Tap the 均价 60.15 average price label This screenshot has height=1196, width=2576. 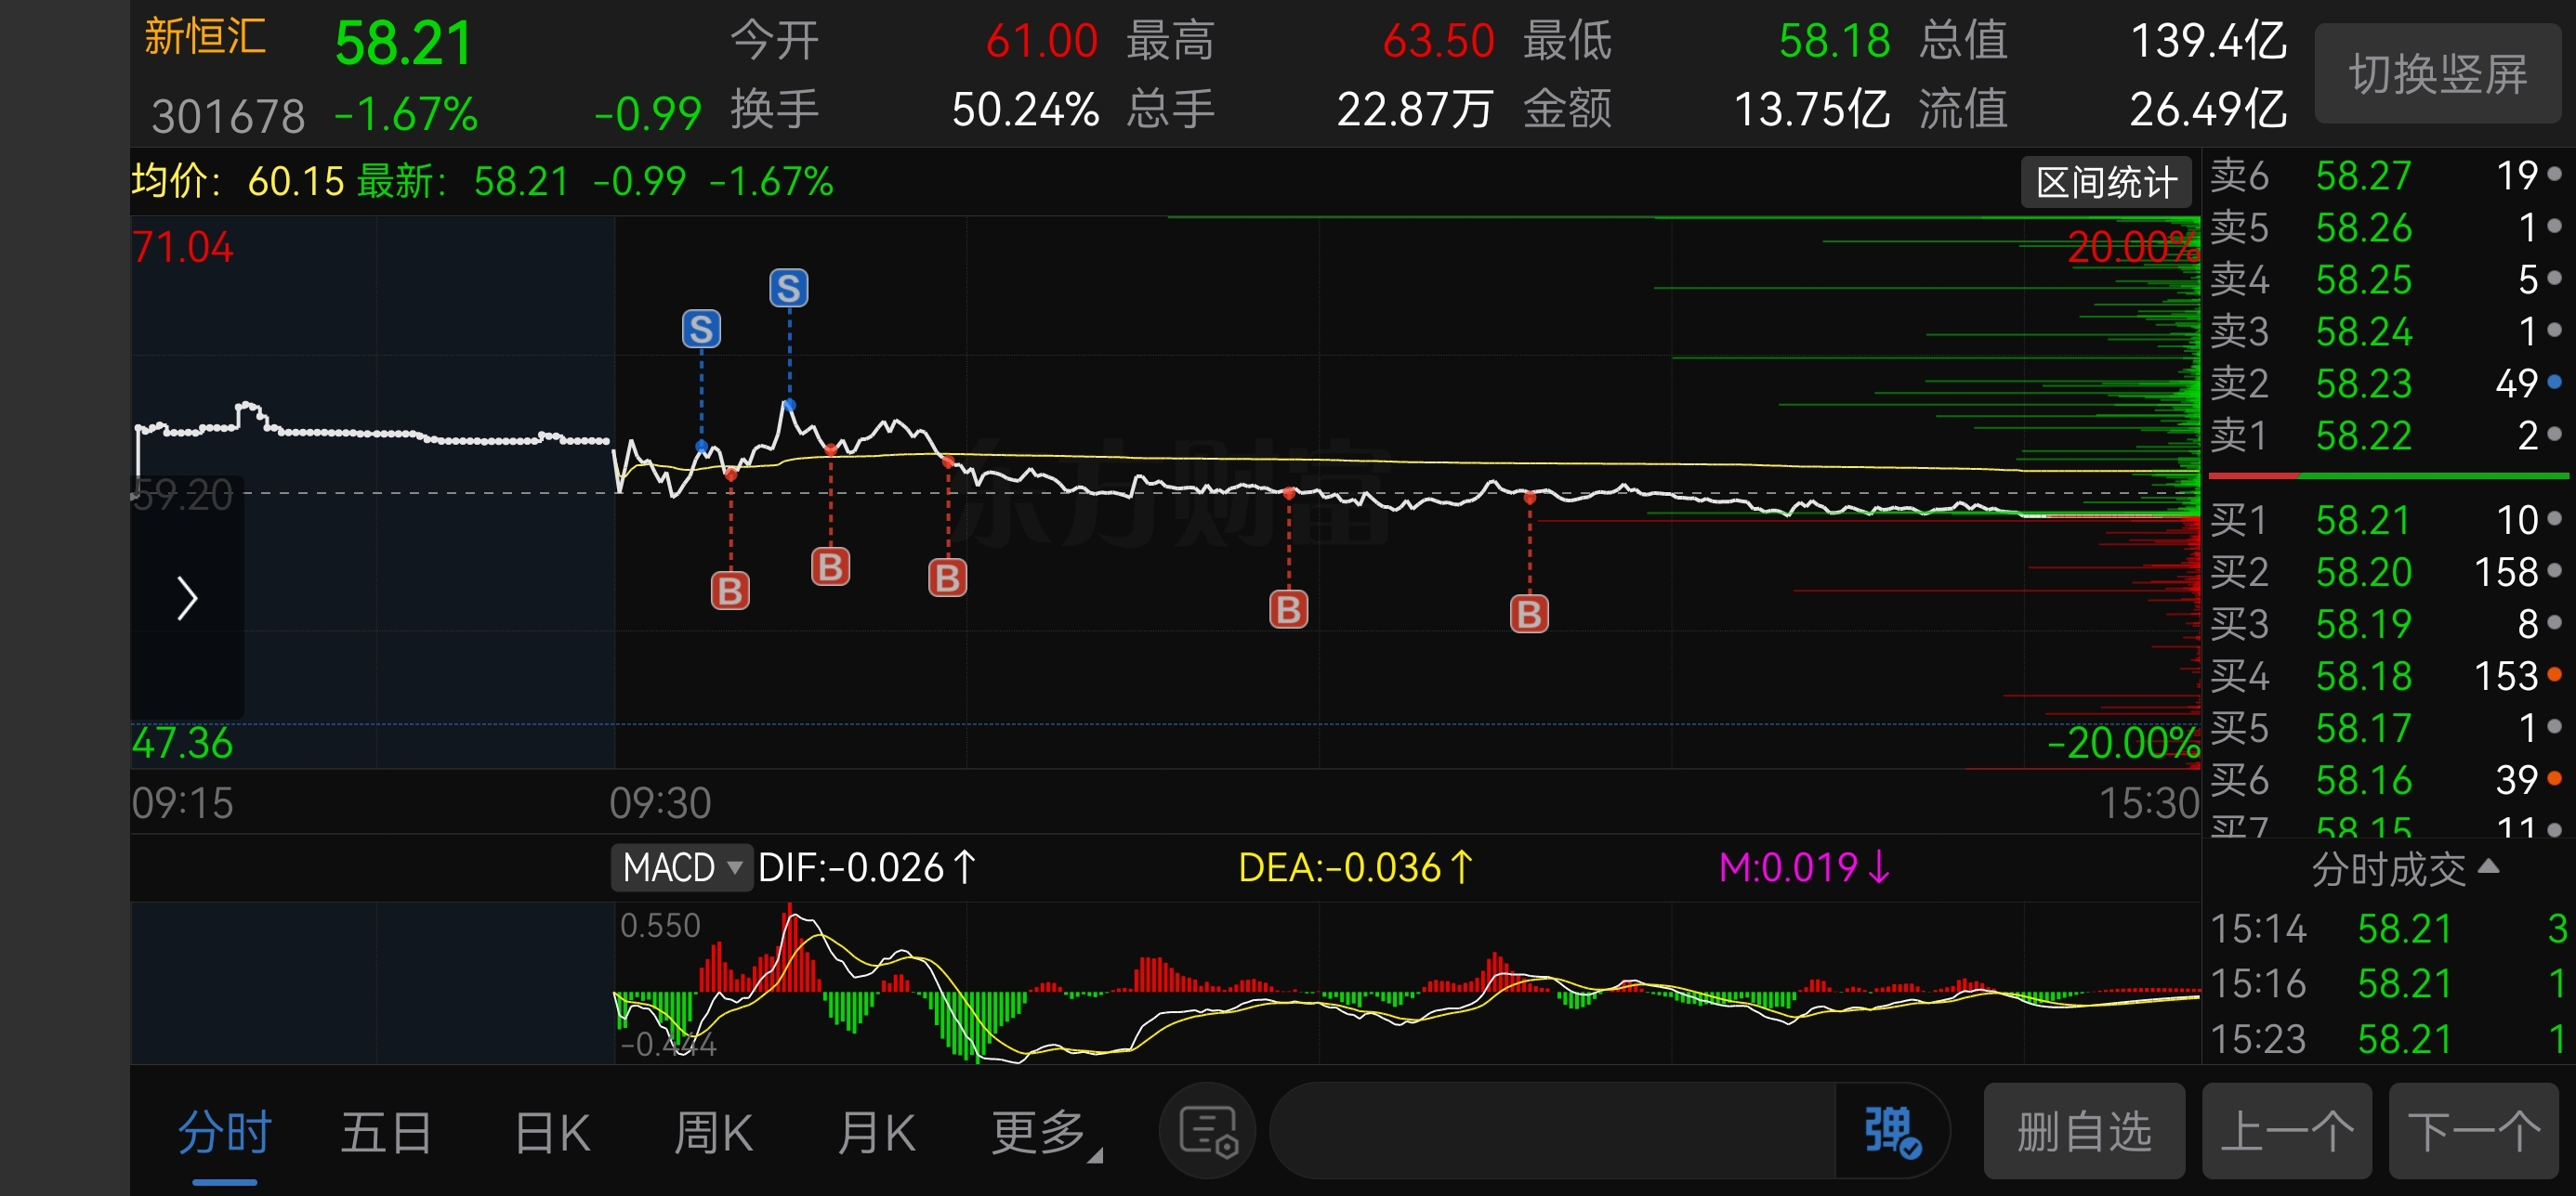point(238,182)
